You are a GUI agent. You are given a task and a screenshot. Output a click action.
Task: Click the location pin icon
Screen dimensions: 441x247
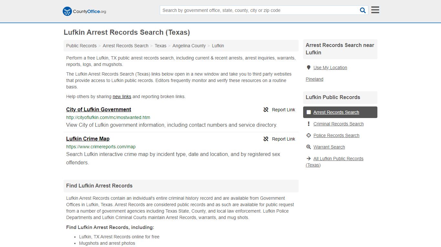click(309, 68)
